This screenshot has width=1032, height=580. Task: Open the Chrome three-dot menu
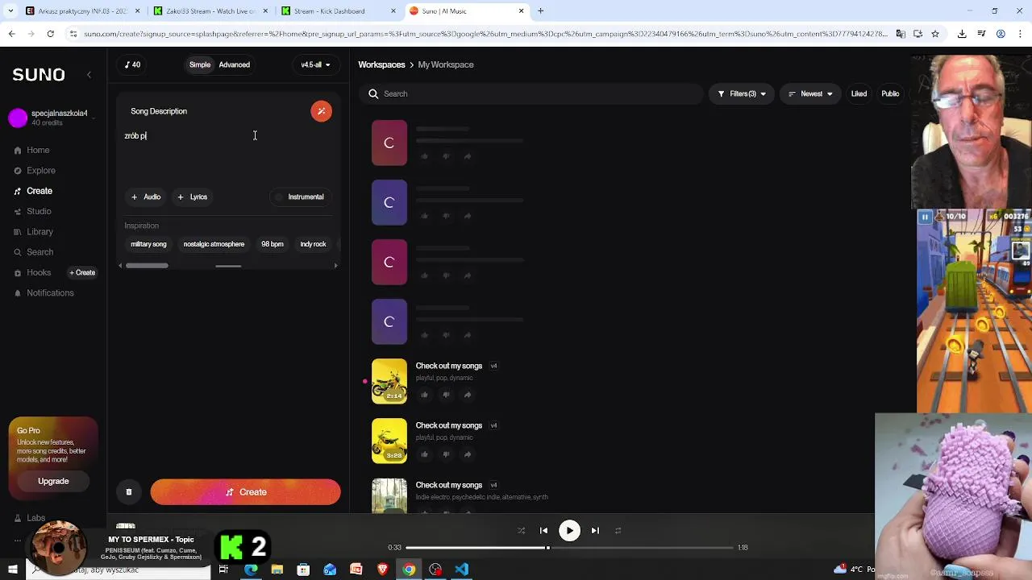(1020, 34)
